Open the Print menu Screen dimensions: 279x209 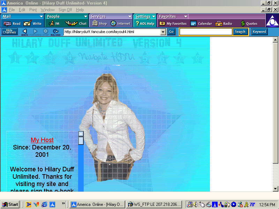(33, 10)
